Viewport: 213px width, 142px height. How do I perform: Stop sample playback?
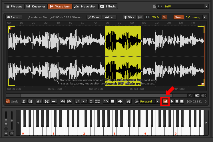click(x=177, y=101)
